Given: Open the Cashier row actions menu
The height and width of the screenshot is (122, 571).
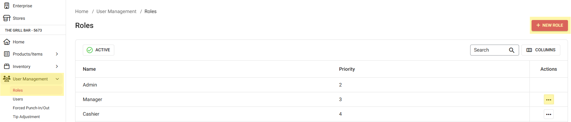Looking at the screenshot, I should click(548, 114).
